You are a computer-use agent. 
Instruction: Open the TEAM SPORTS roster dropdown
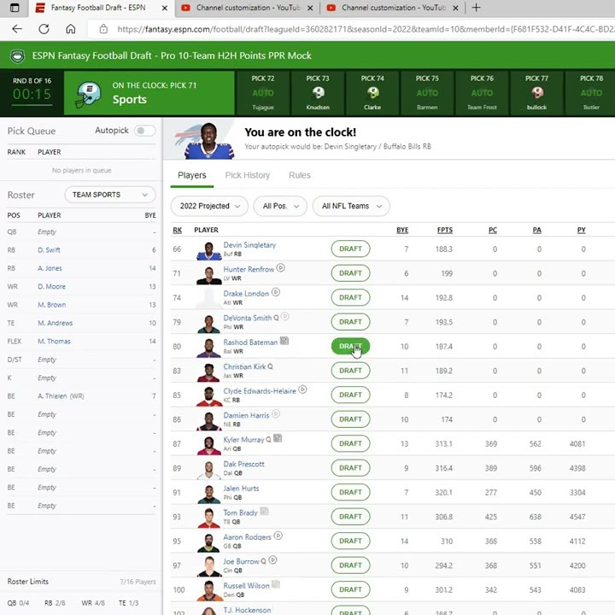[110, 195]
